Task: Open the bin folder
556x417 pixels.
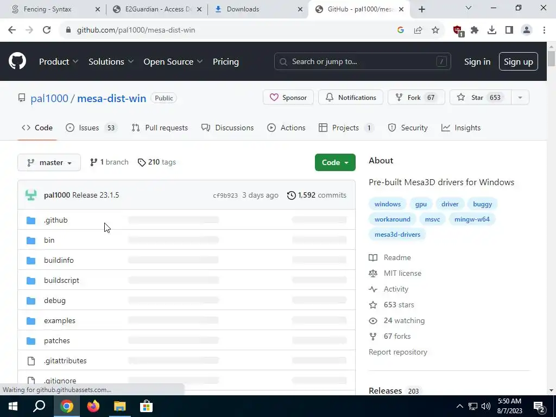Action: [x=49, y=240]
